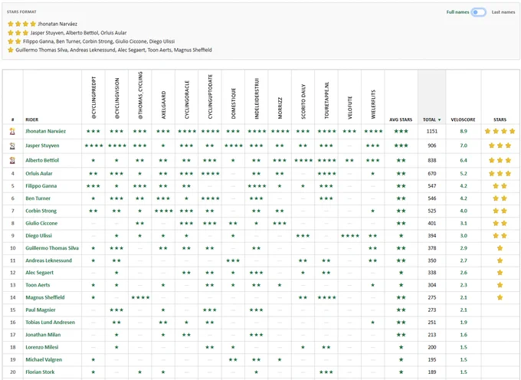Screen dimensions: 521x380
Task: Click the DOMESTIQUE column header
Action: (x=233, y=103)
